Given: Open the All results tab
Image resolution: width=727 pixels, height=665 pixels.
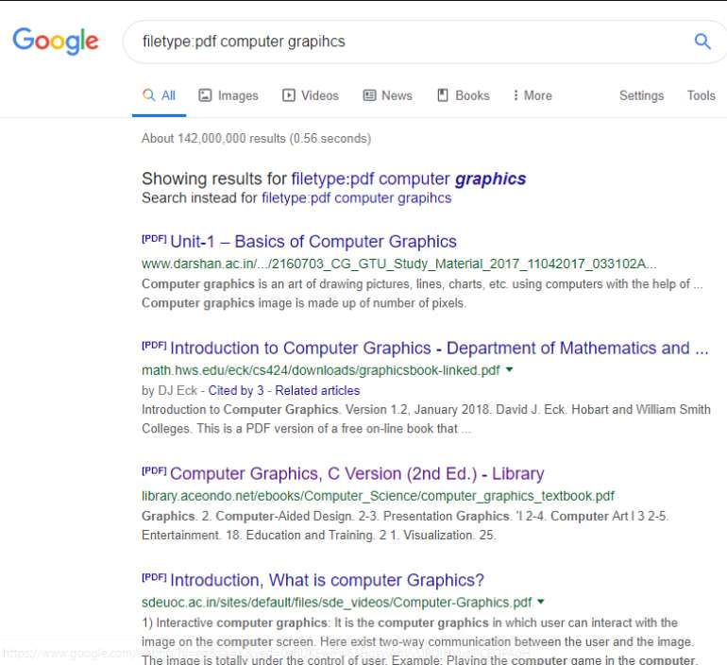Looking at the screenshot, I should [159, 95].
